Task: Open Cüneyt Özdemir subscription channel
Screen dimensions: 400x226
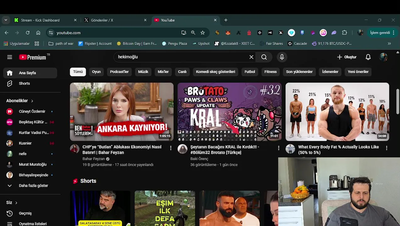Action: (x=30, y=111)
